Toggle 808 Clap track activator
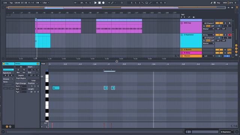This screenshot has height=135, width=240. point(219,23)
